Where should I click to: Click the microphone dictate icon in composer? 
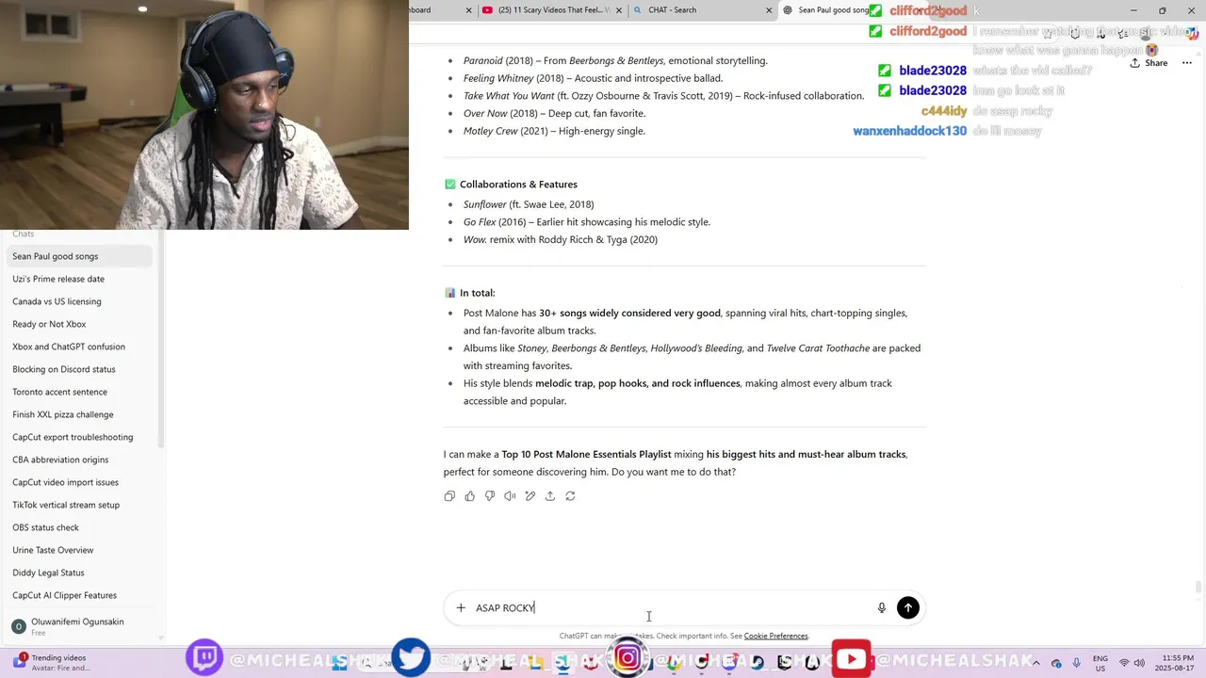[882, 607]
